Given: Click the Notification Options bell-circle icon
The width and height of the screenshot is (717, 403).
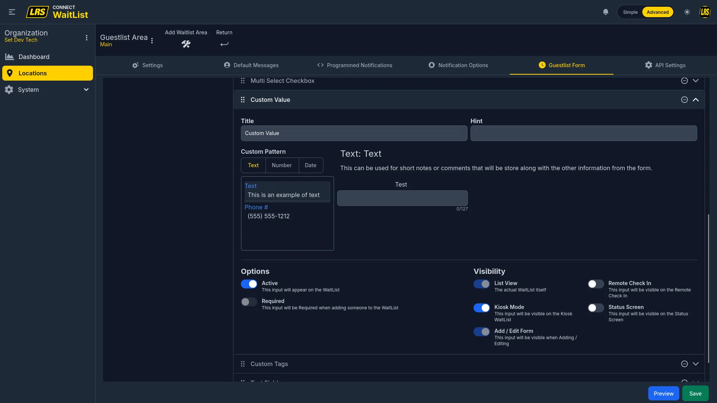Looking at the screenshot, I should [432, 65].
